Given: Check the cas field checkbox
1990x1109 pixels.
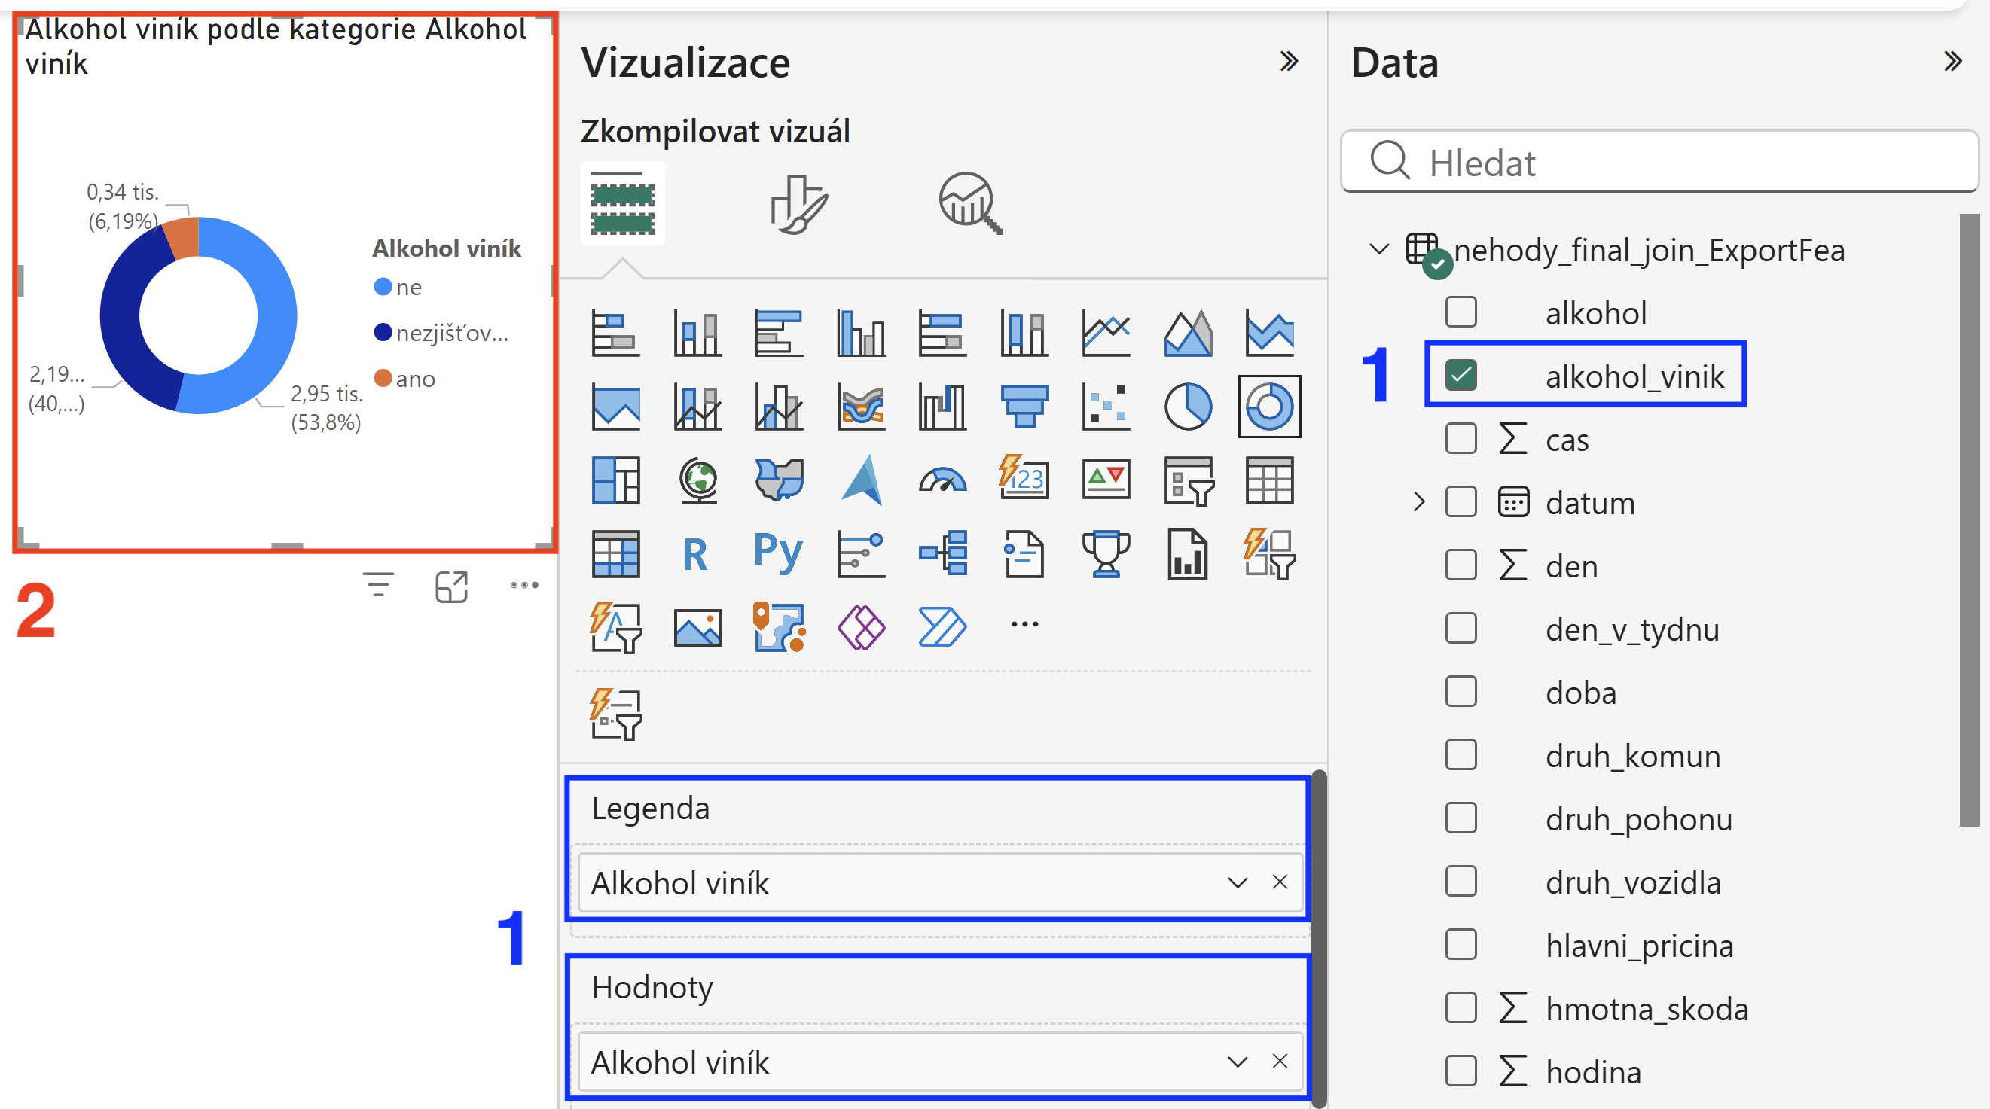Looking at the screenshot, I should [x=1460, y=439].
